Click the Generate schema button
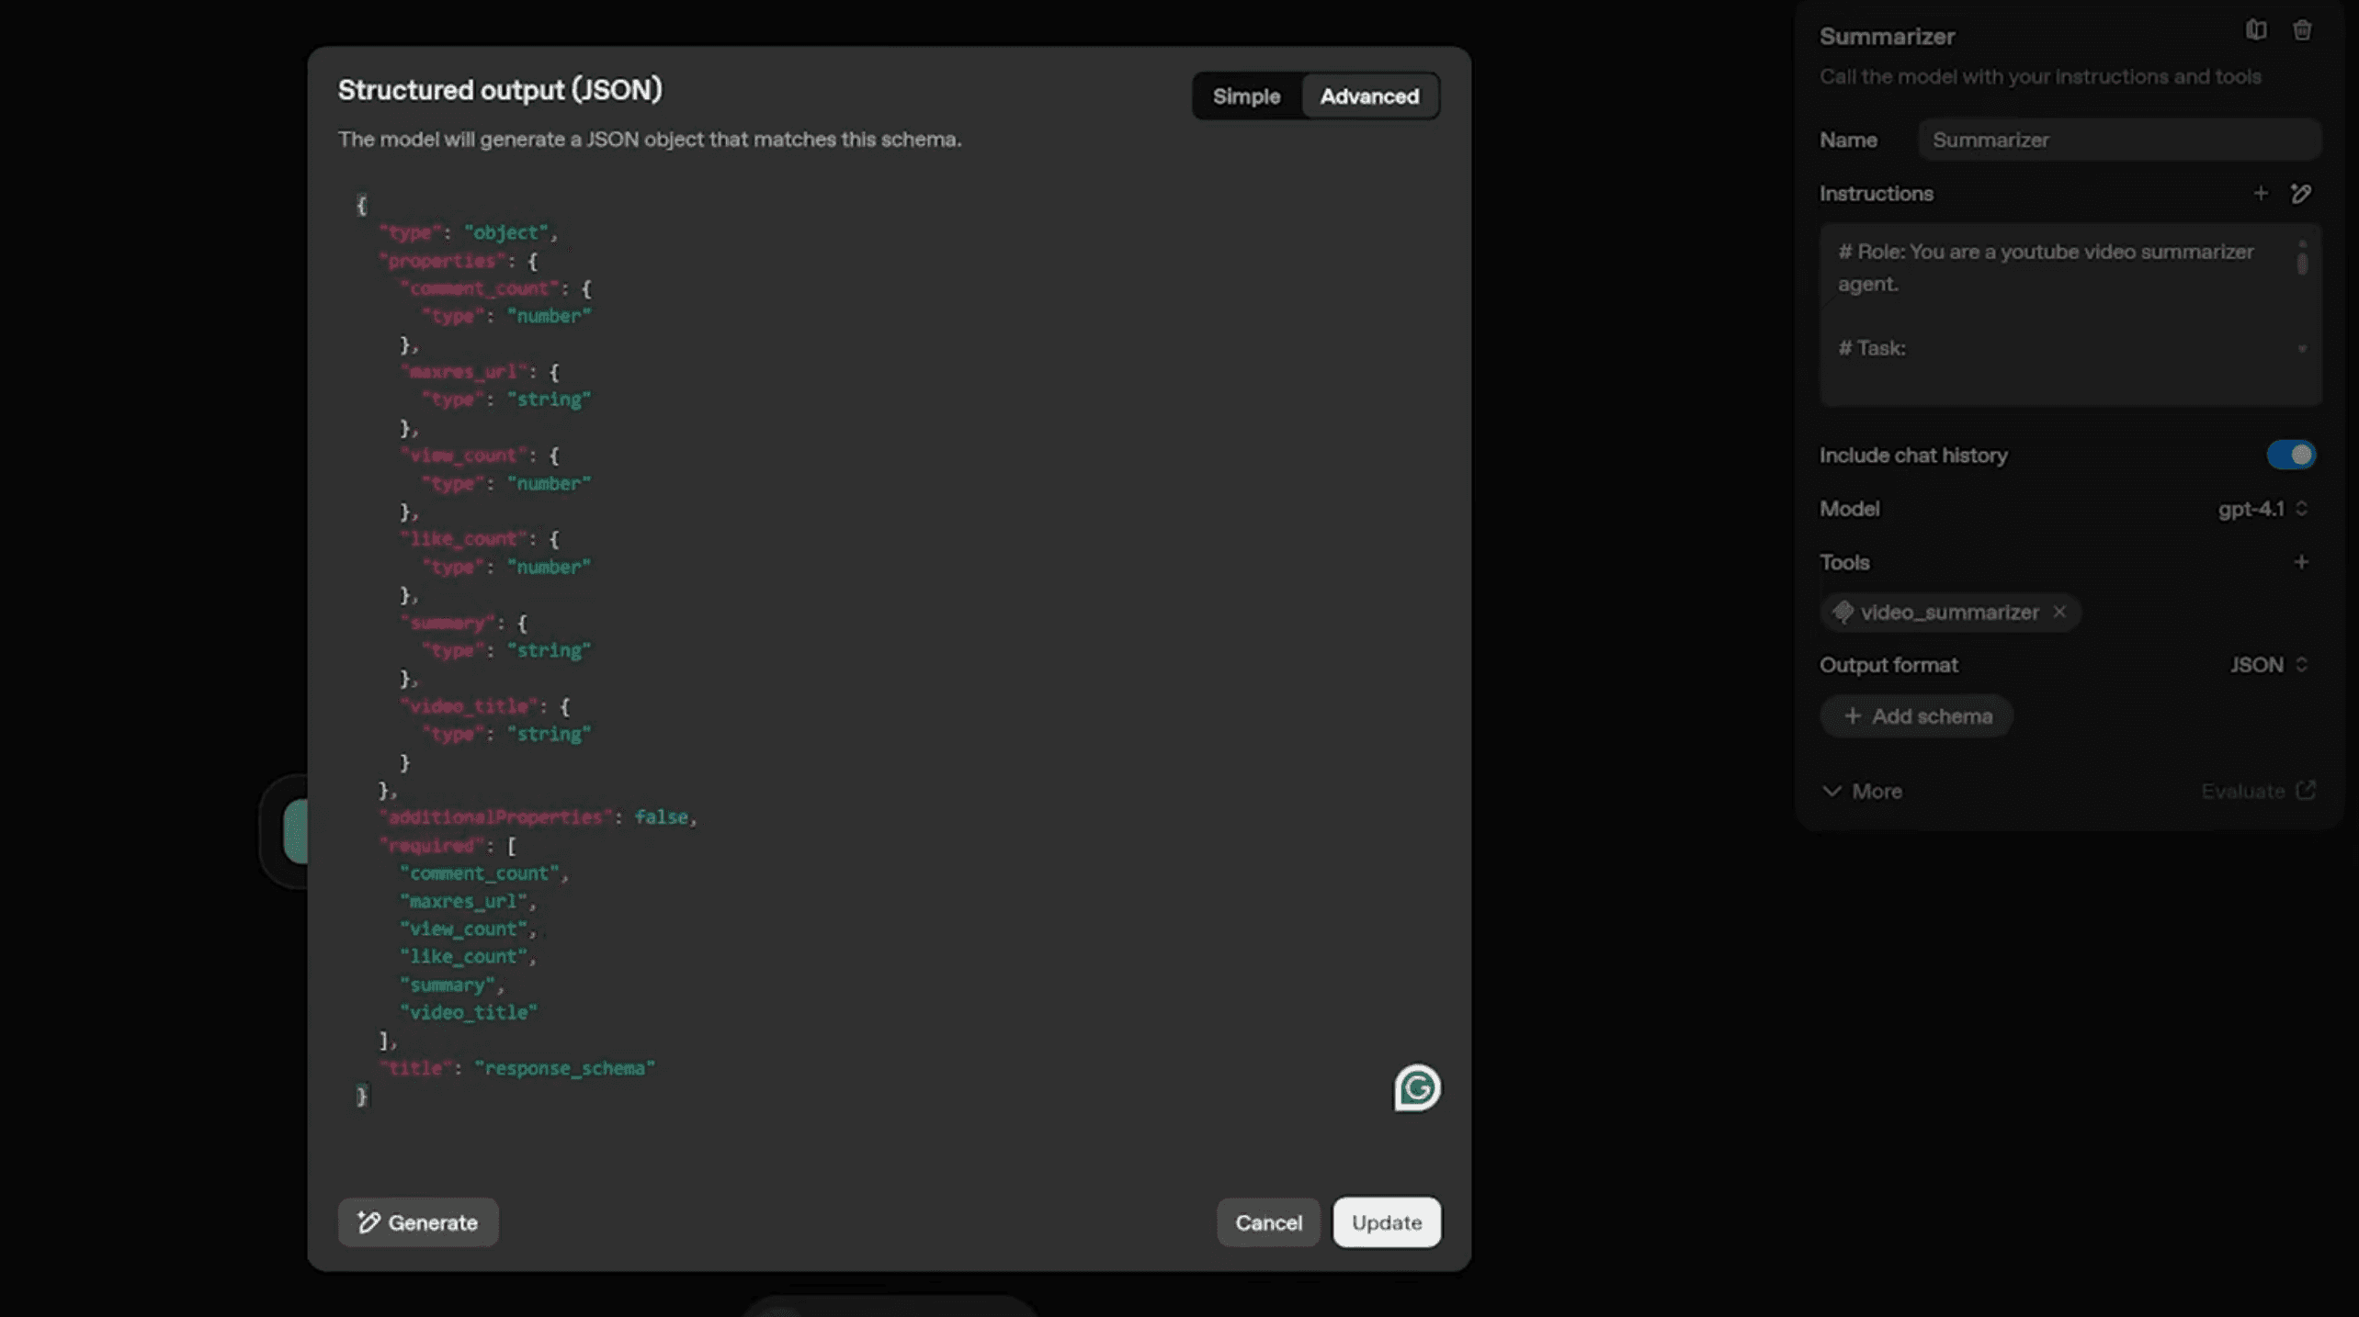The width and height of the screenshot is (2359, 1317). tap(417, 1222)
